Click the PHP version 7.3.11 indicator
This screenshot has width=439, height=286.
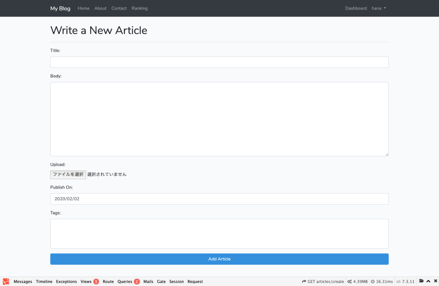(405, 281)
